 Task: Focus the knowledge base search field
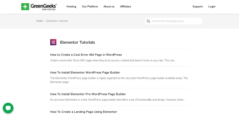coord(174,21)
